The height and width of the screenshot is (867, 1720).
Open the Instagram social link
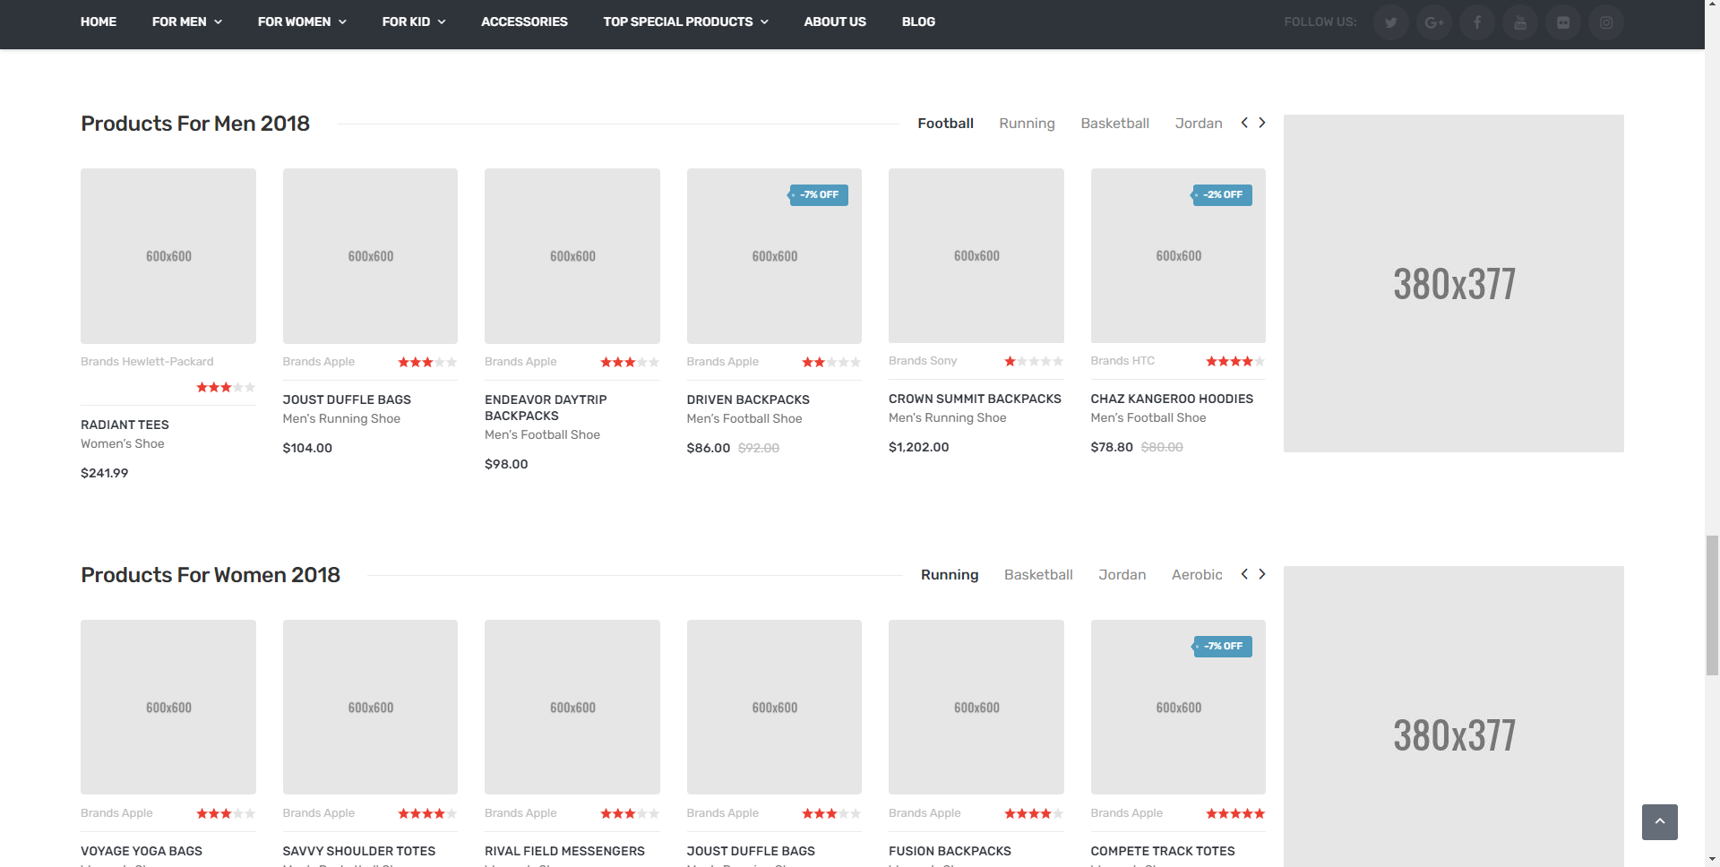[1605, 22]
